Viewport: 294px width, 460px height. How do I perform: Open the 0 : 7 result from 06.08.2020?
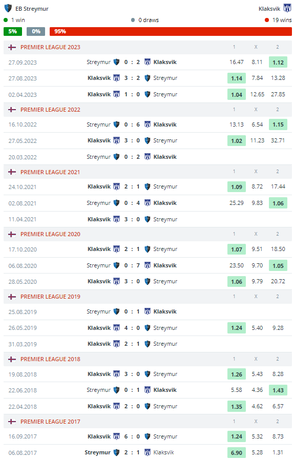[132, 265]
